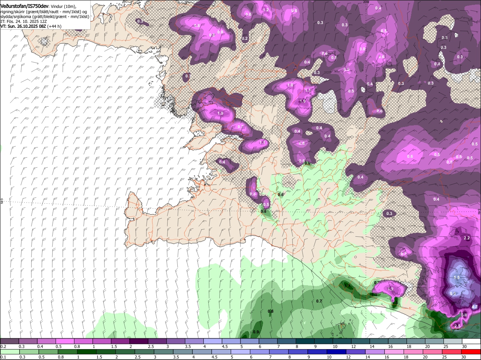
Task: Pick the dark purple snow swatch labeled 2
Action: pyautogui.click(x=139, y=341)
